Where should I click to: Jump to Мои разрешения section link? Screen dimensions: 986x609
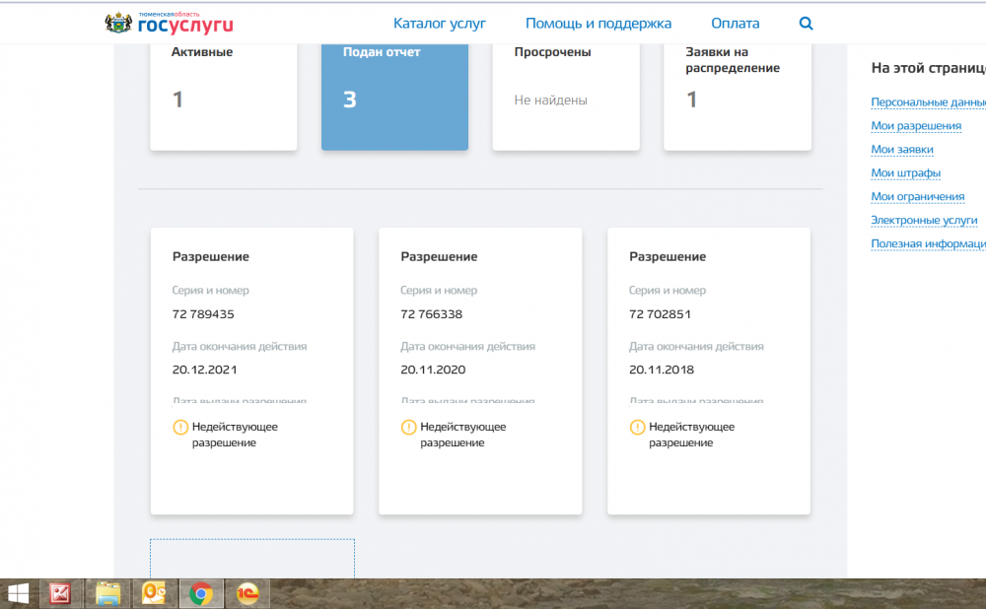tap(915, 126)
